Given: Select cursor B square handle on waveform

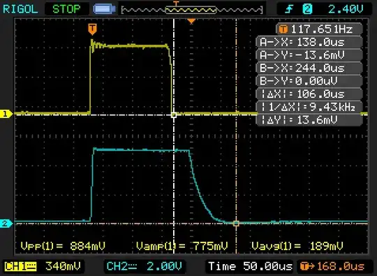Looking at the screenshot, I should [x=236, y=224].
